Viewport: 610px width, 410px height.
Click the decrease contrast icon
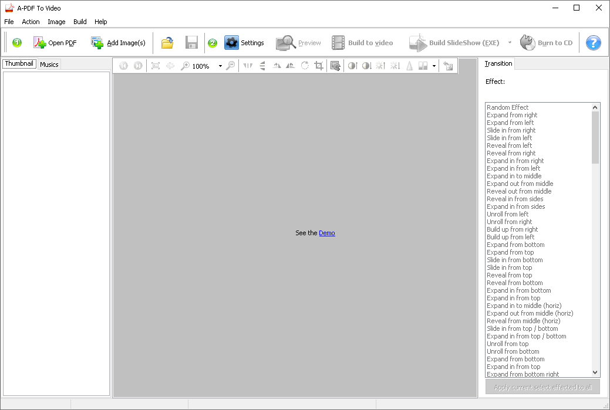[x=367, y=66]
